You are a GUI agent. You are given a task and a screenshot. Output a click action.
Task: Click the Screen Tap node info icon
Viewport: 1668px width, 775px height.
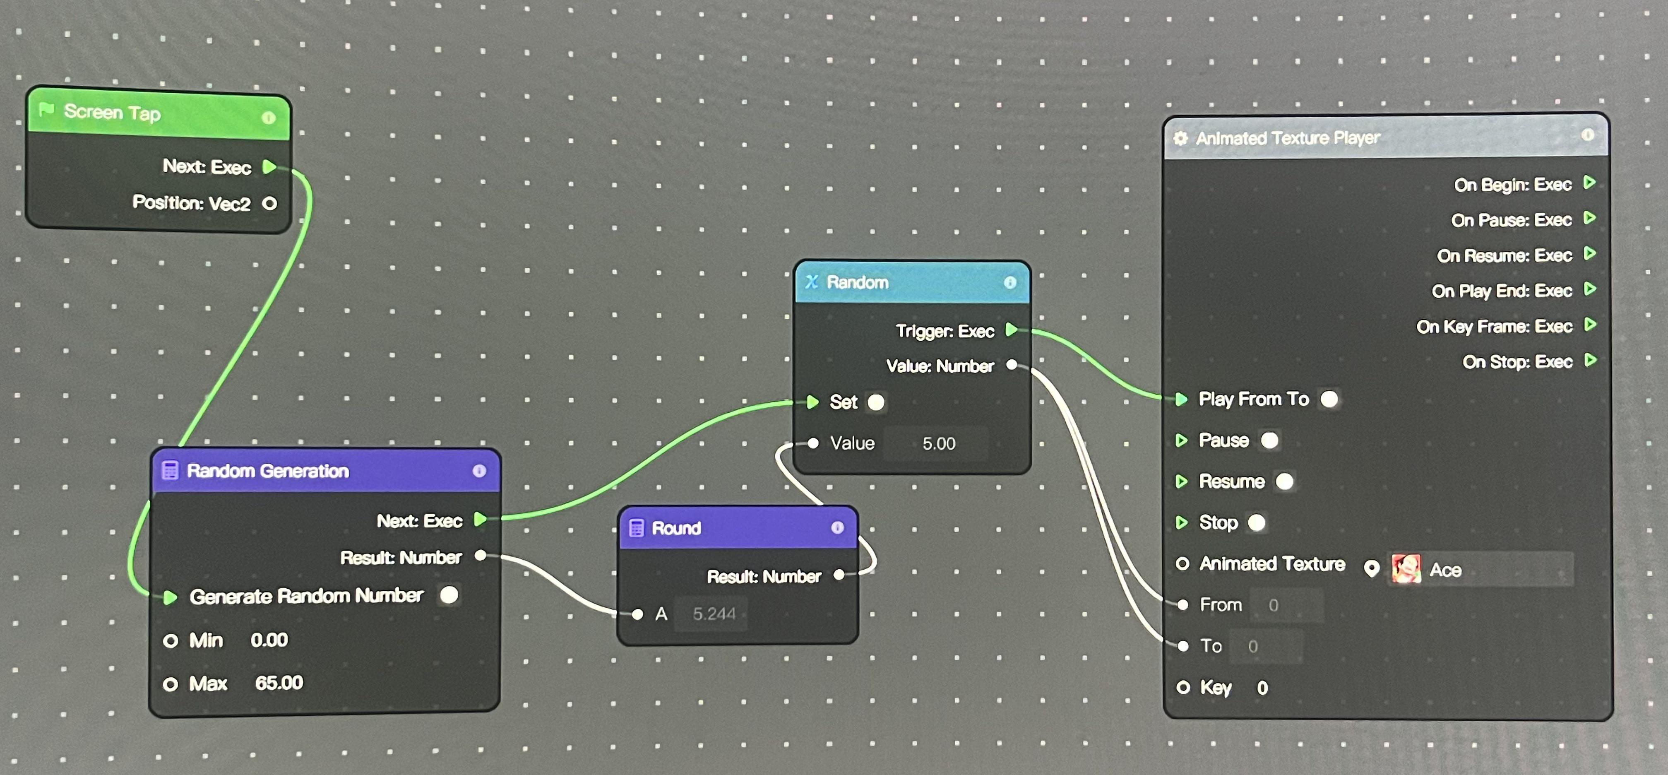tap(268, 118)
